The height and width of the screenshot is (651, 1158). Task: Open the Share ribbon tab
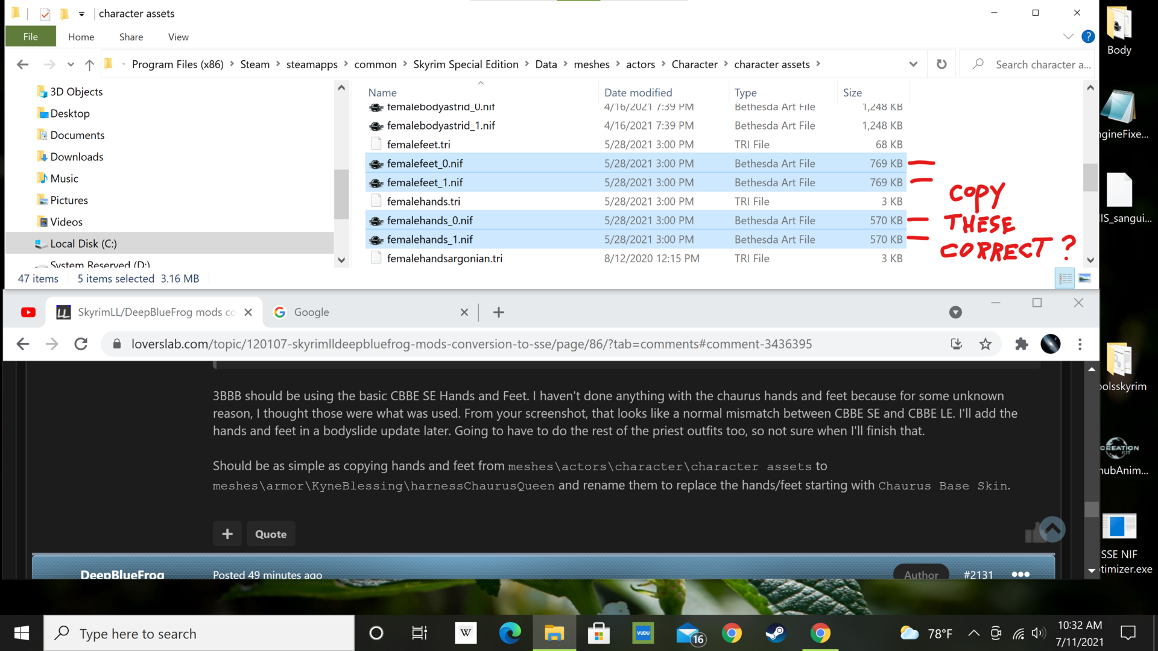[x=131, y=37]
